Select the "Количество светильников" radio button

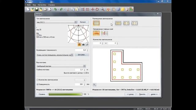click(37, 80)
